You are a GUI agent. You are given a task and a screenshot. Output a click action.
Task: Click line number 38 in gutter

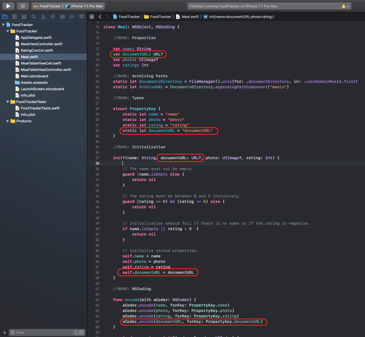[x=97, y=163]
